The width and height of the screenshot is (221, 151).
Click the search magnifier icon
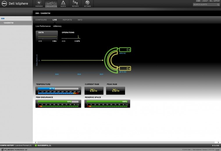pyautogui.click(x=218, y=5)
